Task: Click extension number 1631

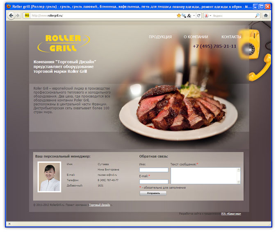Action: click(100, 185)
